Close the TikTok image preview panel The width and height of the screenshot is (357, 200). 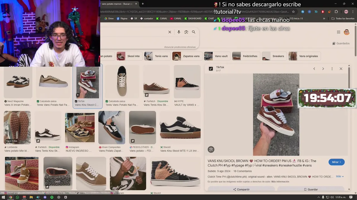[x=341, y=69]
